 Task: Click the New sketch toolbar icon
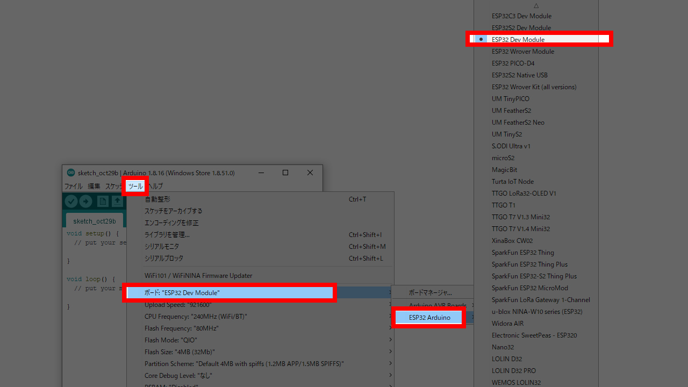coord(102,201)
